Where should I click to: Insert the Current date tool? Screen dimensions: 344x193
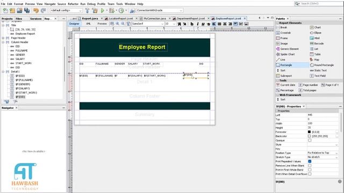tap(285, 85)
